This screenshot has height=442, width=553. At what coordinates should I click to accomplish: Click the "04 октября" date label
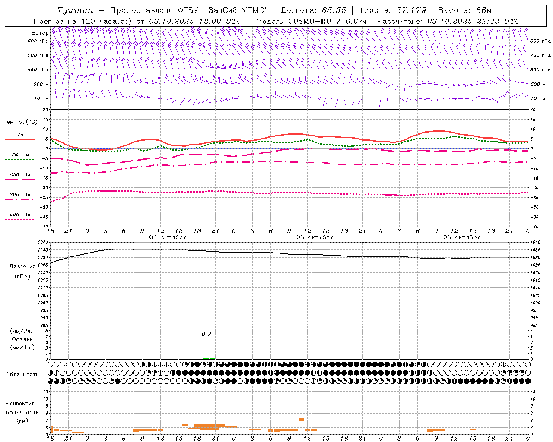tap(168, 237)
